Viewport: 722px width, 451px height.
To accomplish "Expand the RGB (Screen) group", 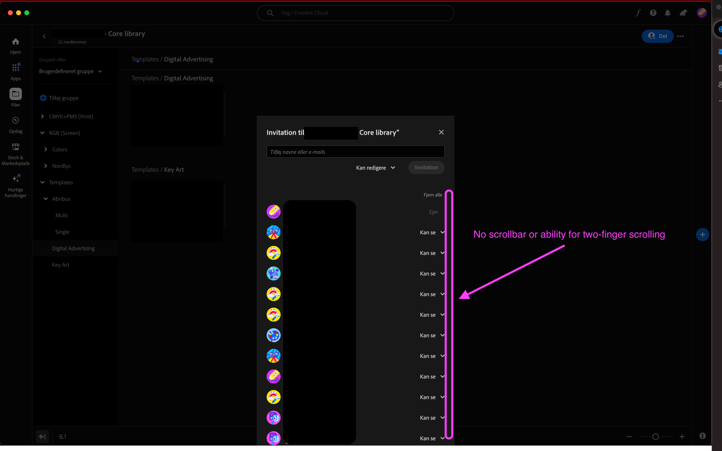I will (x=64, y=133).
